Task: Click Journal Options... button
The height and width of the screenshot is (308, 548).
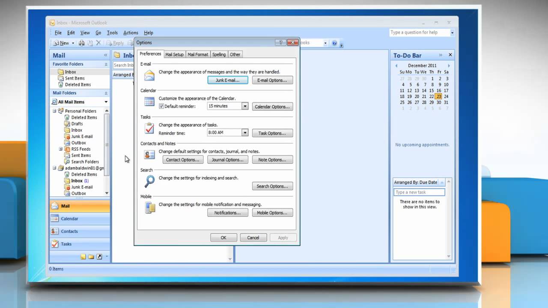Action: (228, 160)
